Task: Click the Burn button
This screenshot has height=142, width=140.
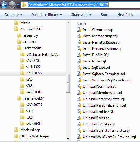Action: [x=104, y=15]
